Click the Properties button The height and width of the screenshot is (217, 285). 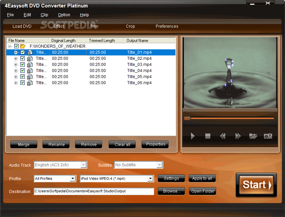(155, 144)
